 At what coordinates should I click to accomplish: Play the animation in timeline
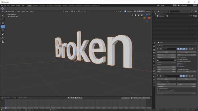pyautogui.click(x=77, y=98)
